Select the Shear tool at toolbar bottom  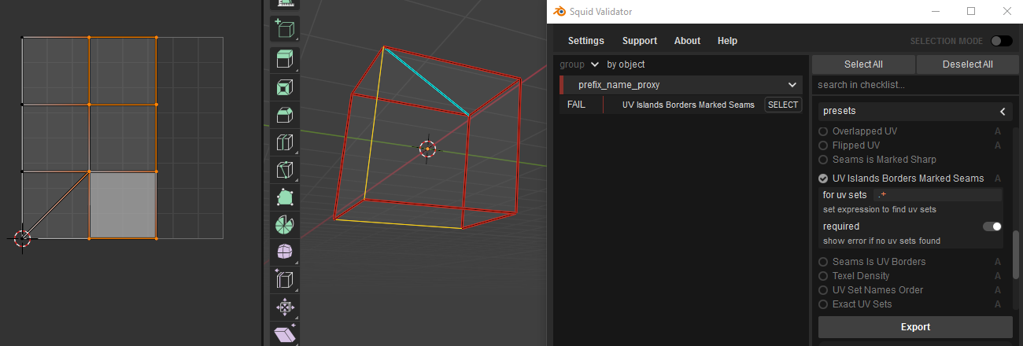tap(284, 333)
